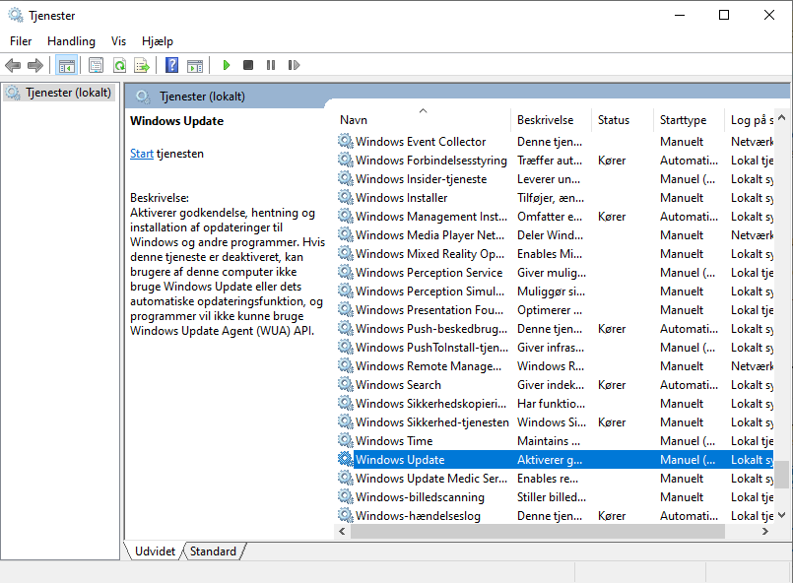Image resolution: width=793 pixels, height=583 pixels.
Task: Select the Windows Remote Manage... row name
Action: pyautogui.click(x=429, y=366)
